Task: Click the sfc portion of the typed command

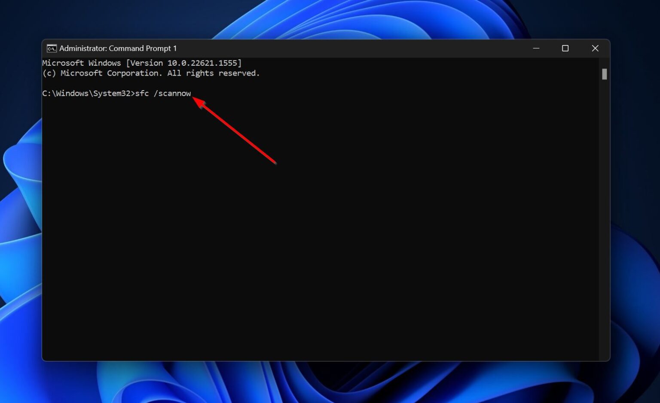Action: click(142, 93)
